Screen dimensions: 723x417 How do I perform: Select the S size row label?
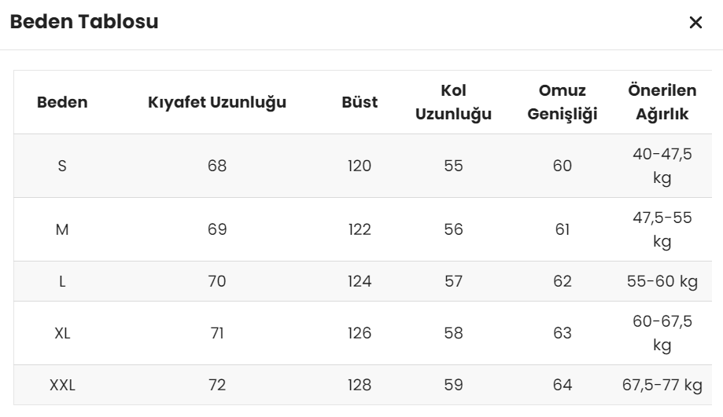pos(62,166)
